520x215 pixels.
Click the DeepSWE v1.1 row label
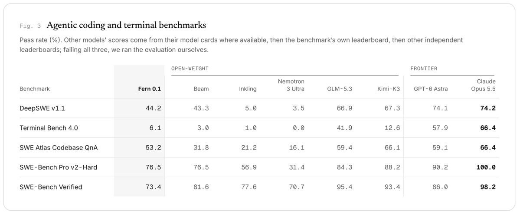42,108
